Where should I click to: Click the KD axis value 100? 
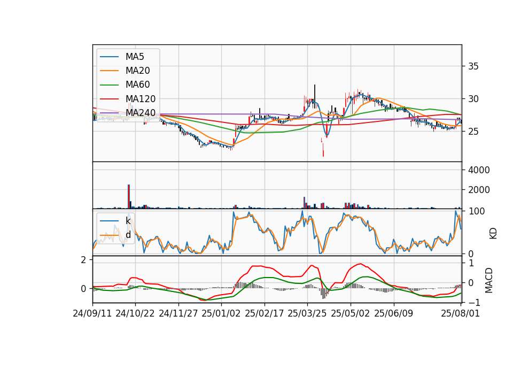point(477,211)
